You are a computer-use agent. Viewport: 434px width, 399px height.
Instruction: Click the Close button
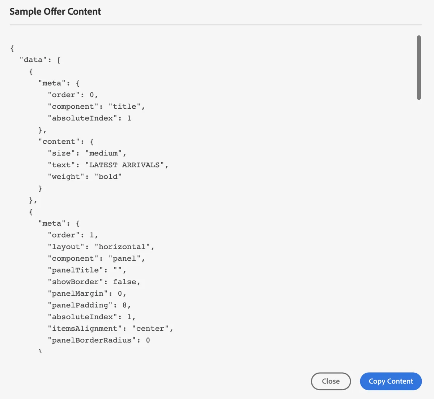(331, 381)
